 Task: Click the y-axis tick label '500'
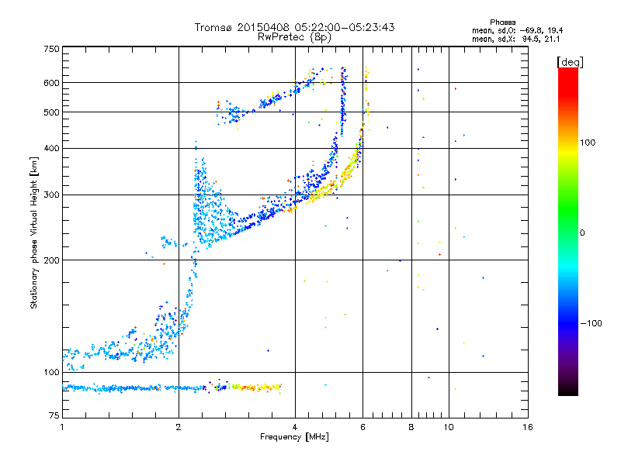(51, 112)
